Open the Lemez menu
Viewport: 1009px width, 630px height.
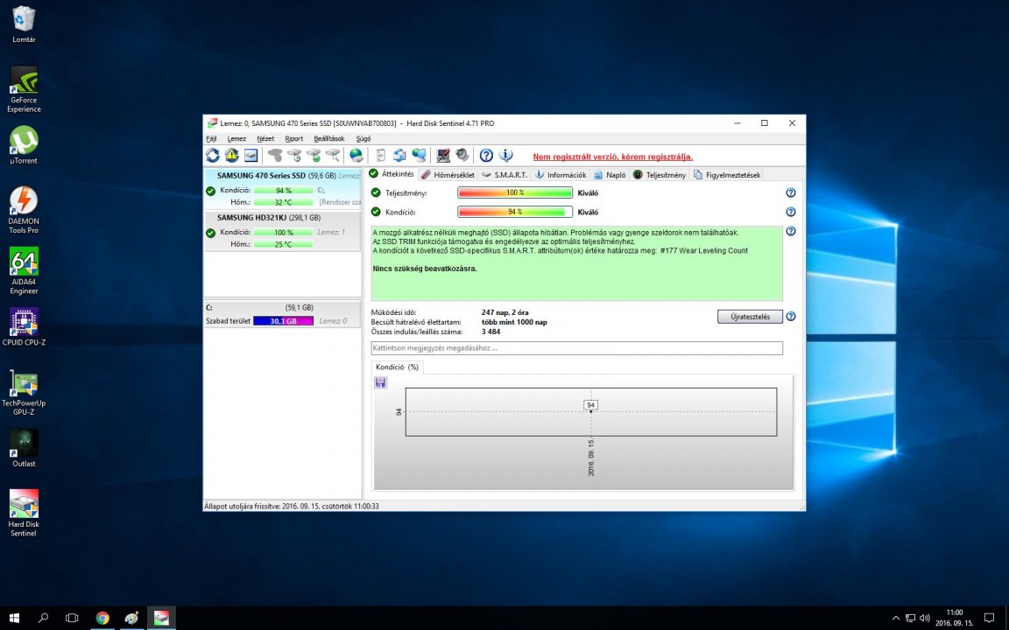click(236, 139)
